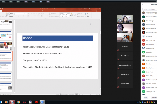Insert a New Slide
This screenshot has height=104, width=157.
click(7, 15)
